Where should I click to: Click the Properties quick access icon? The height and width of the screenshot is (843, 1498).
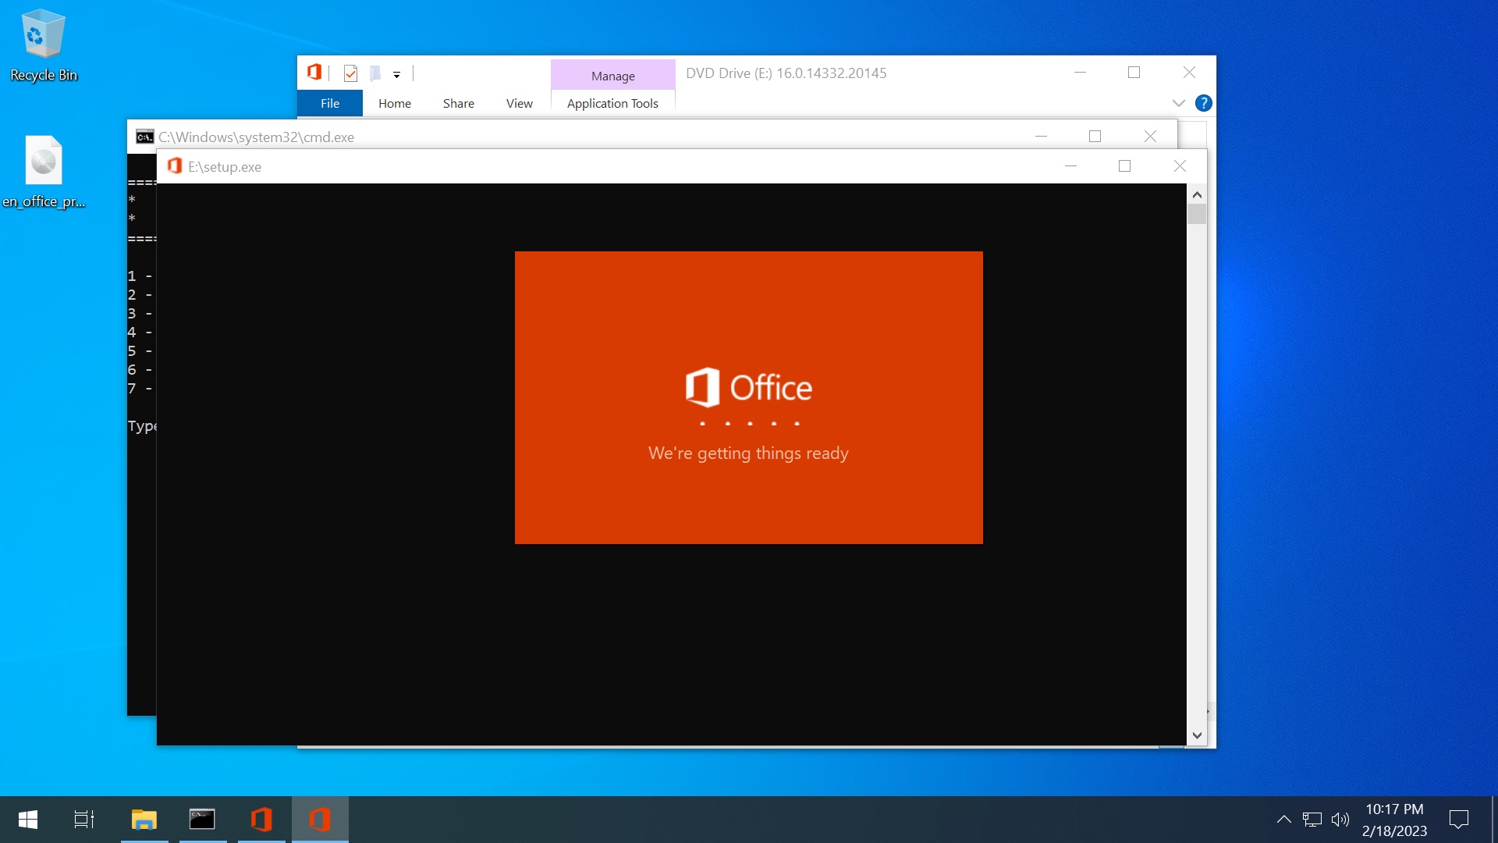(x=350, y=73)
